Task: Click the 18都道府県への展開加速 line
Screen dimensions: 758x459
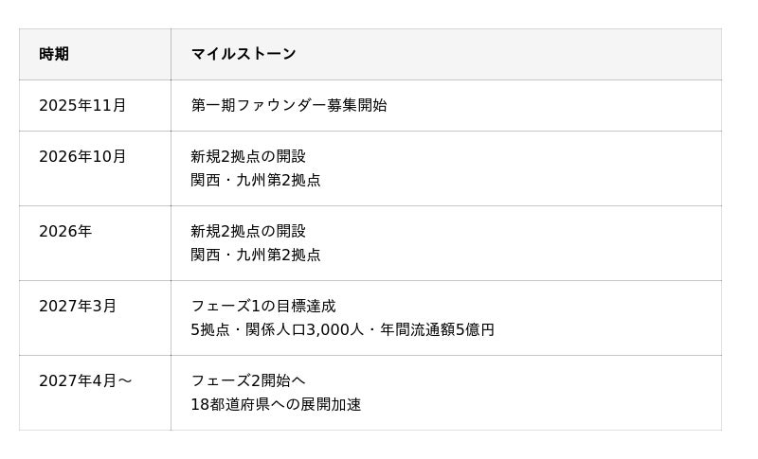Action: [276, 404]
